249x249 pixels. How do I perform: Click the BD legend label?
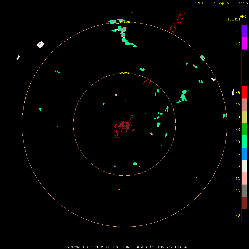point(237,117)
